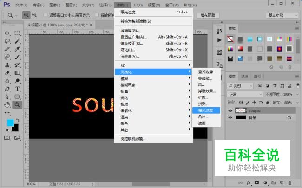
Task: Open 滤镜库(G)... menu item
Action: click(x=153, y=30)
